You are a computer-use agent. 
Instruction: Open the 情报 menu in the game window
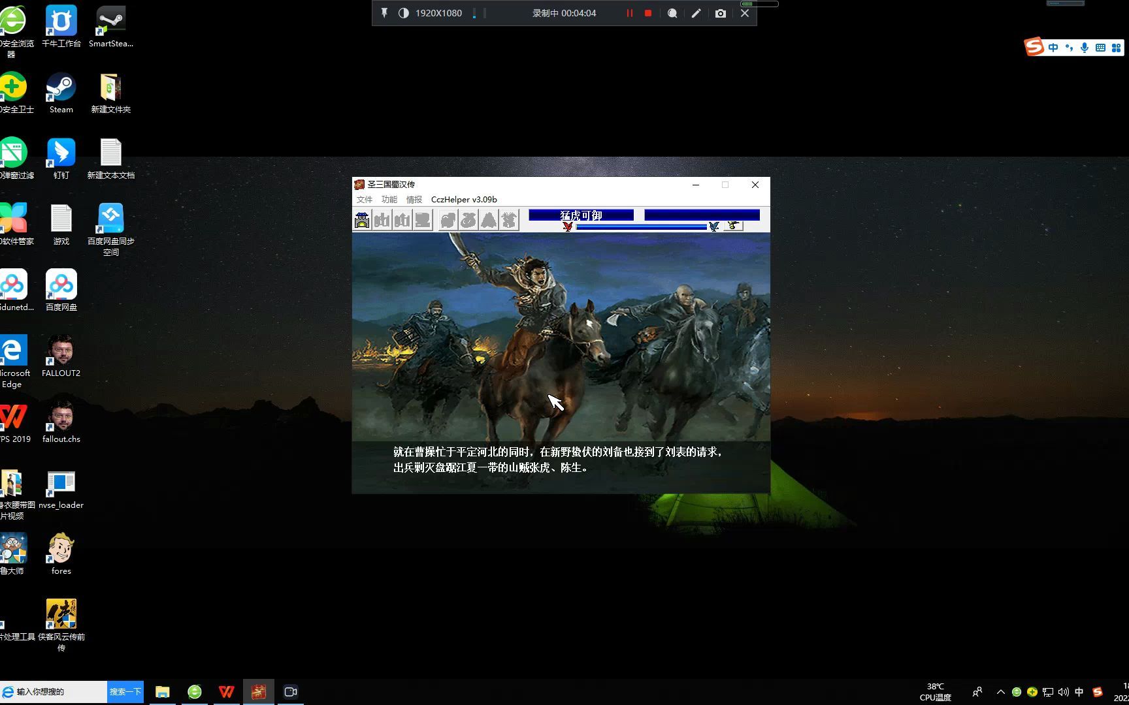[414, 200]
